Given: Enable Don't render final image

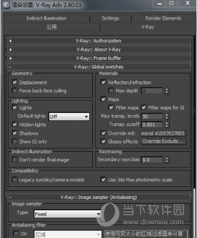Looking at the screenshot, I should [15, 160].
